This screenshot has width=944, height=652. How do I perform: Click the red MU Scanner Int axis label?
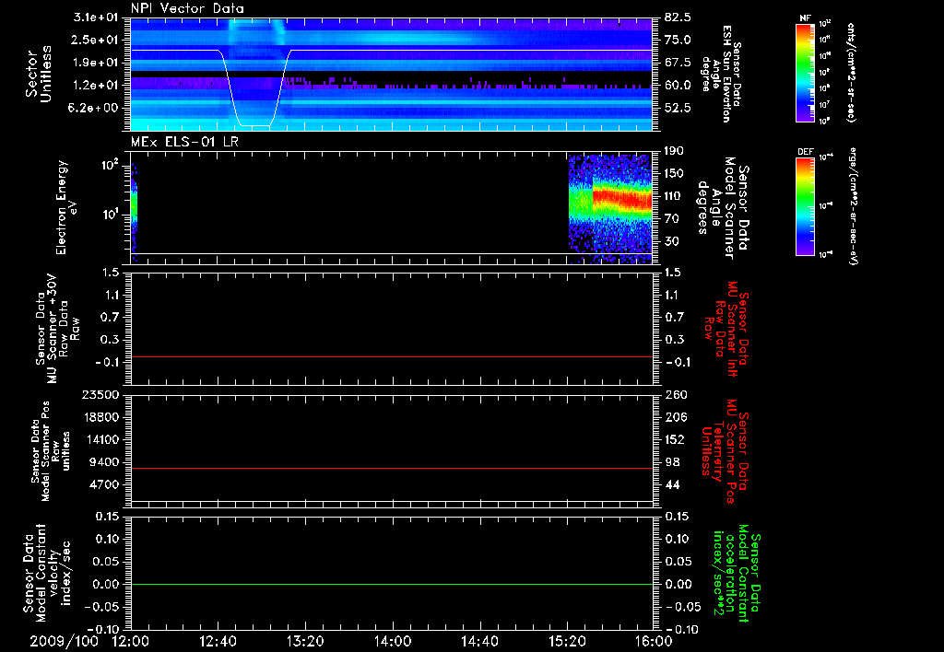pyautogui.click(x=728, y=329)
